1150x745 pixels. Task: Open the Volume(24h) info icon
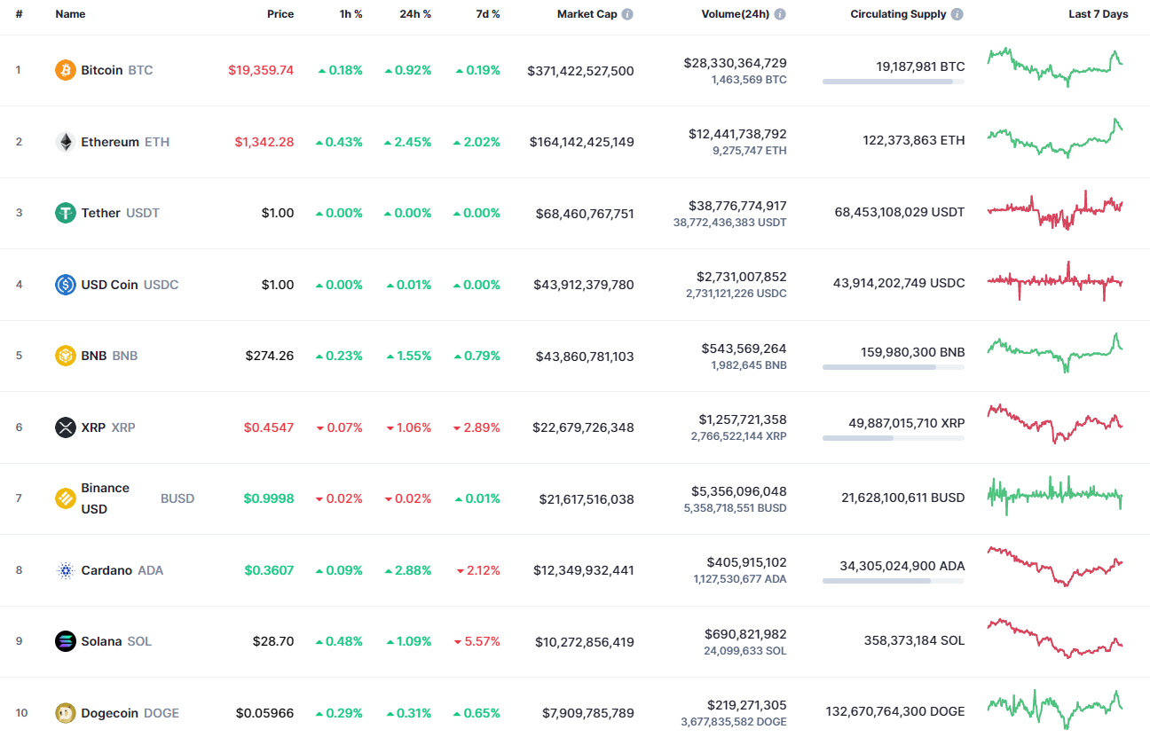[780, 14]
